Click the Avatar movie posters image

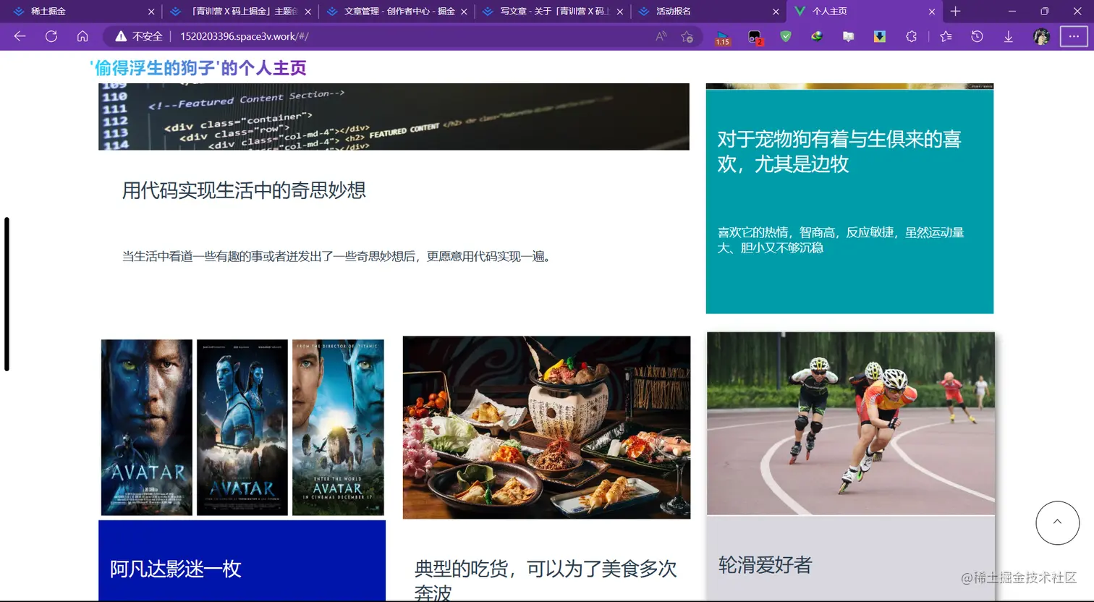pos(242,428)
